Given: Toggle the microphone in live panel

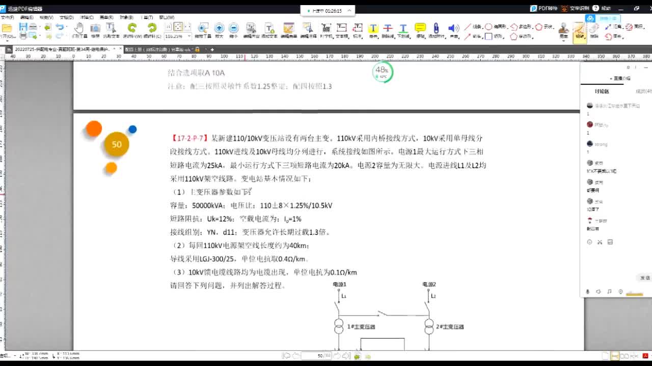Looking at the screenshot, I should (587, 292).
